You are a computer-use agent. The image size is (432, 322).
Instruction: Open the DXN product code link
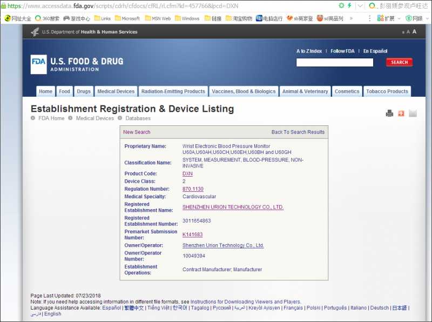[x=187, y=173]
